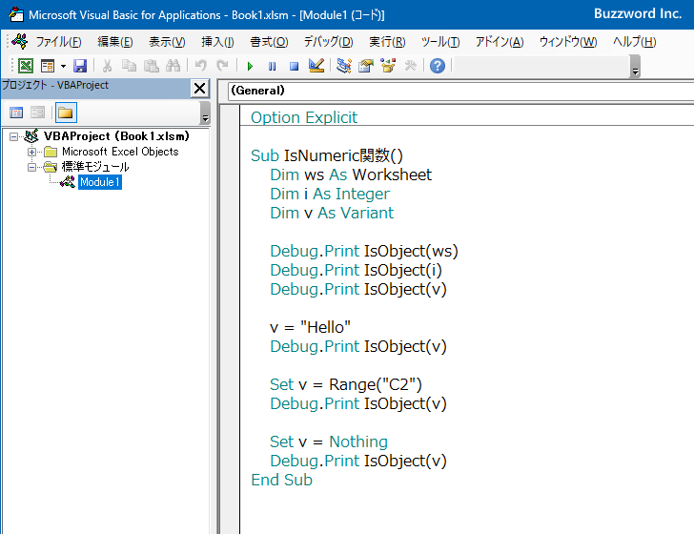Select VBAProject (Book1.xlsm) in tree

pos(116,136)
